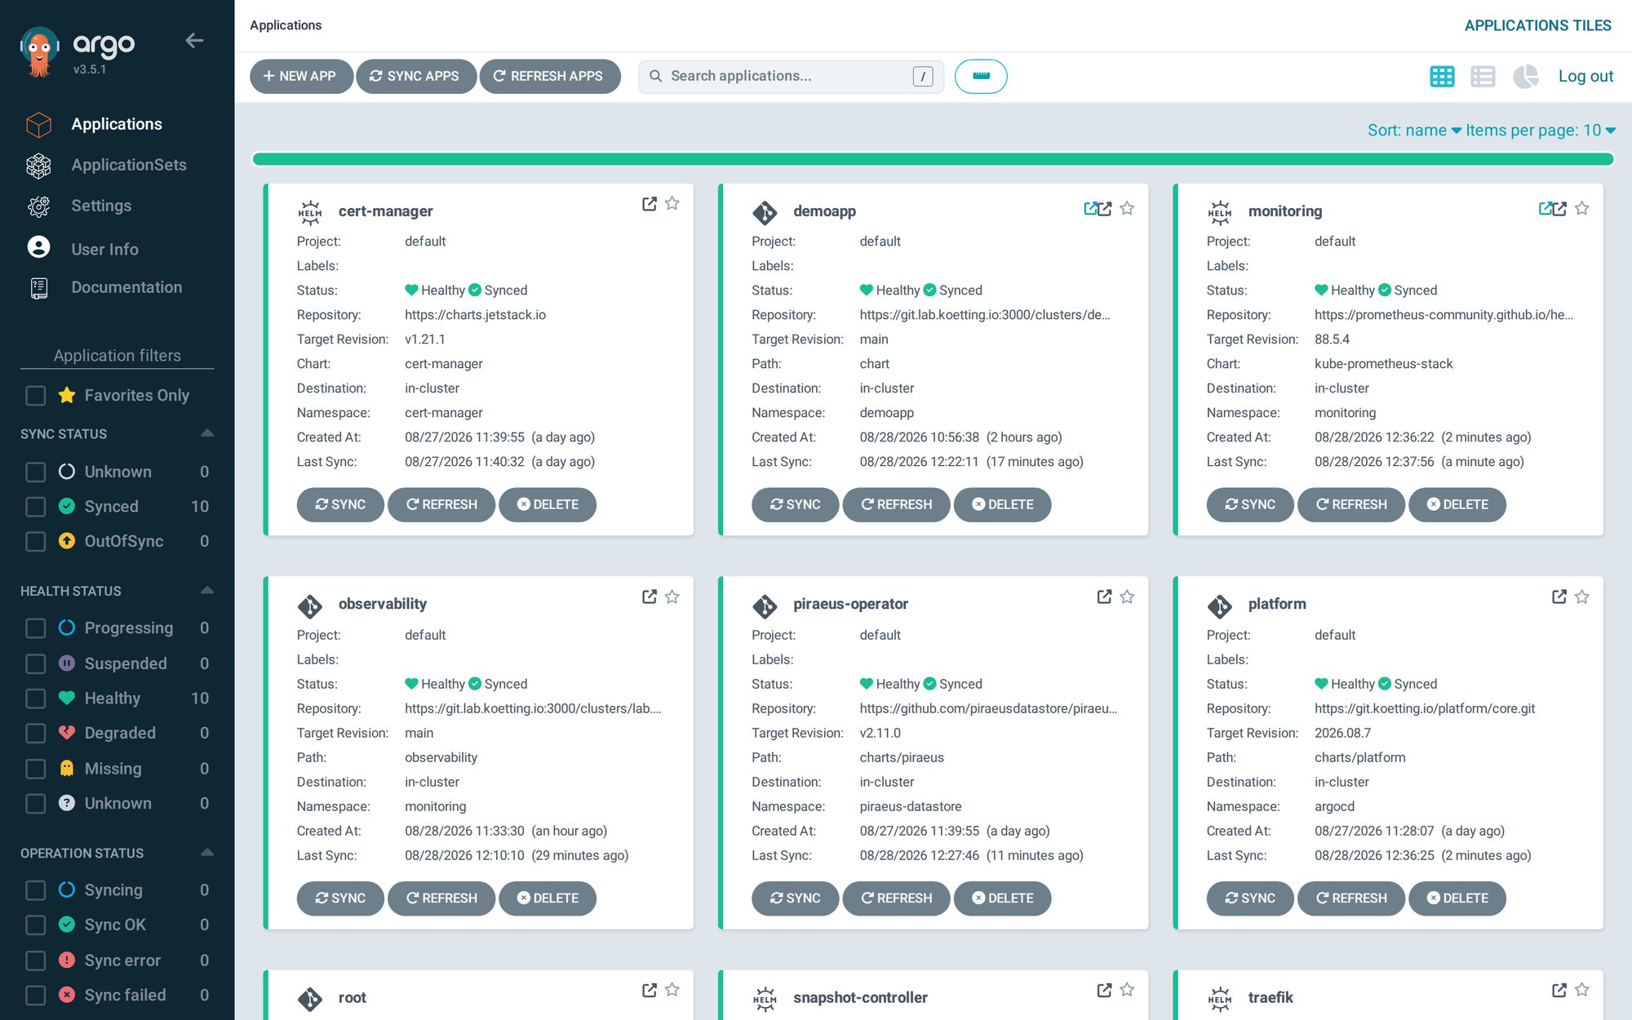This screenshot has height=1020, width=1632.
Task: Switch to summary pie chart view
Action: pyautogui.click(x=1525, y=77)
